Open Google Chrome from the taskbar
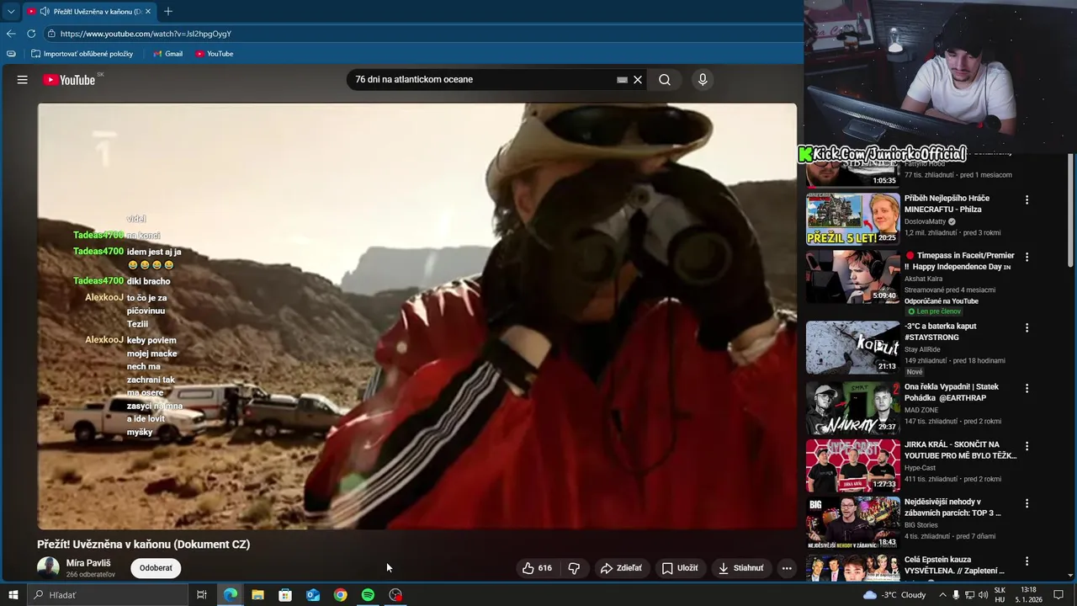The image size is (1077, 606). (x=340, y=595)
